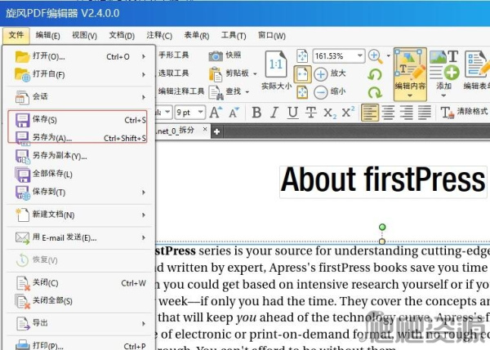Select justify alignment

coord(425,113)
